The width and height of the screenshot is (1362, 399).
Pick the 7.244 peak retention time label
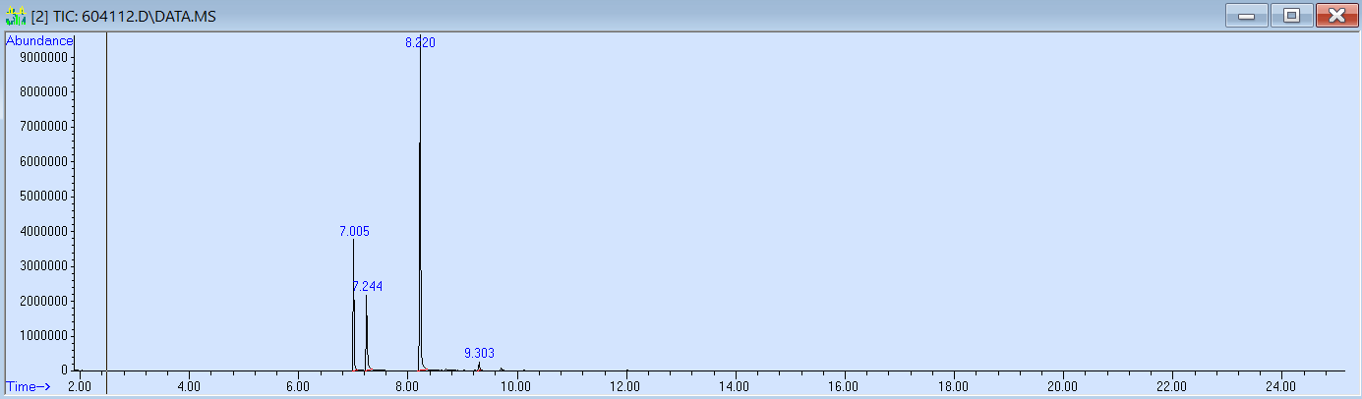(x=368, y=286)
